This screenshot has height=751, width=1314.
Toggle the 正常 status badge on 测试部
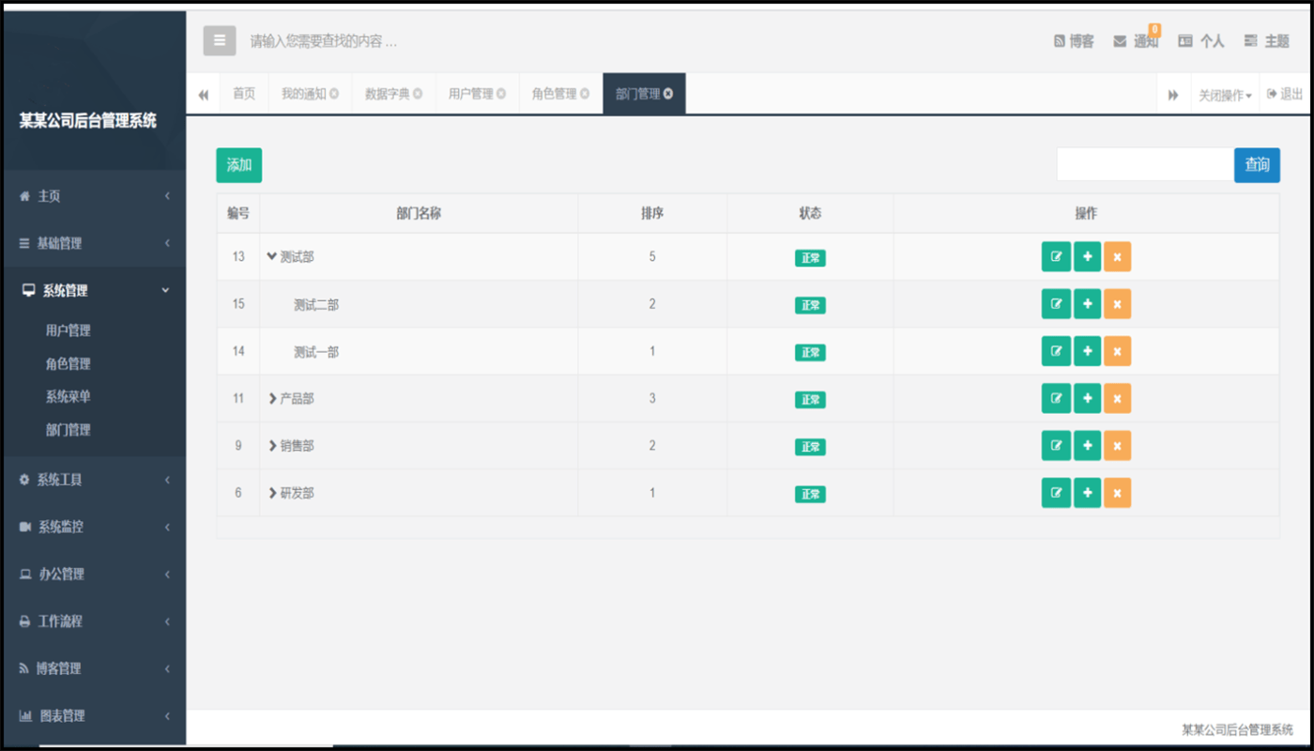tap(809, 257)
